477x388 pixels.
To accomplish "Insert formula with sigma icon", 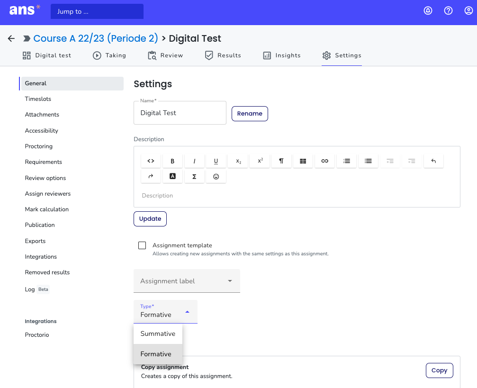I will [x=194, y=177].
